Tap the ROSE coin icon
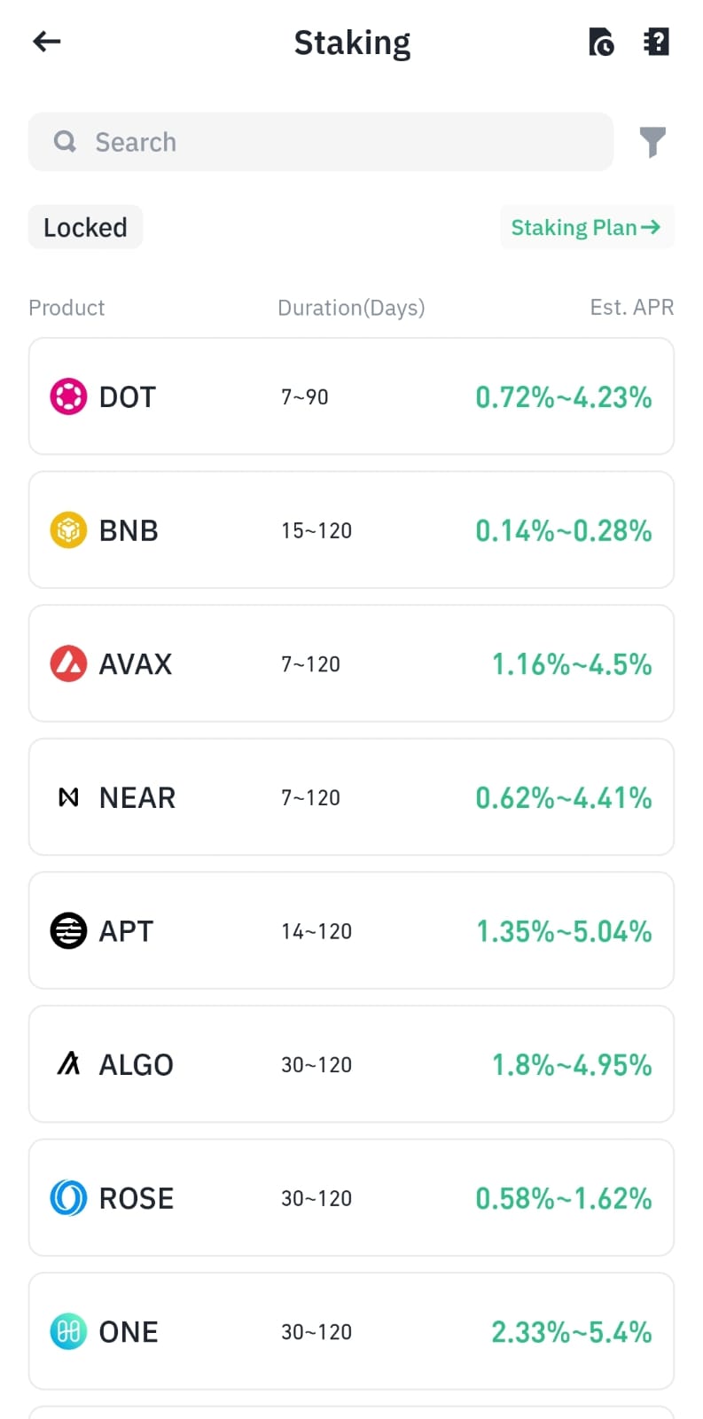The image size is (703, 1419). click(x=68, y=1198)
